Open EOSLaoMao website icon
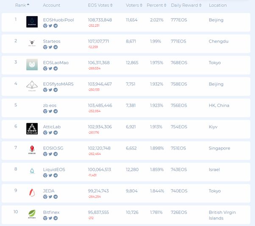 pyautogui.click(x=45, y=68)
